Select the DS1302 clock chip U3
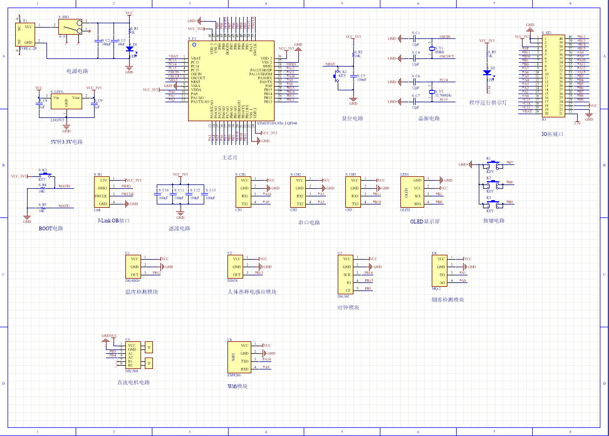 [x=346, y=274]
